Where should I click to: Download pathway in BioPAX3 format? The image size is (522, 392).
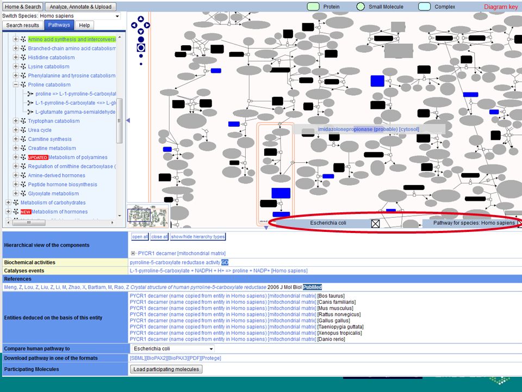[177, 358]
